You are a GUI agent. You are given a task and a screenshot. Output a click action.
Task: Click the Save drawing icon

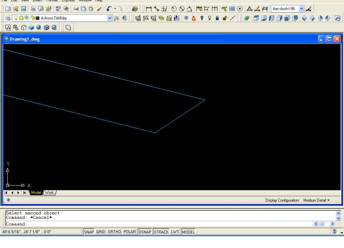click(x=24, y=9)
